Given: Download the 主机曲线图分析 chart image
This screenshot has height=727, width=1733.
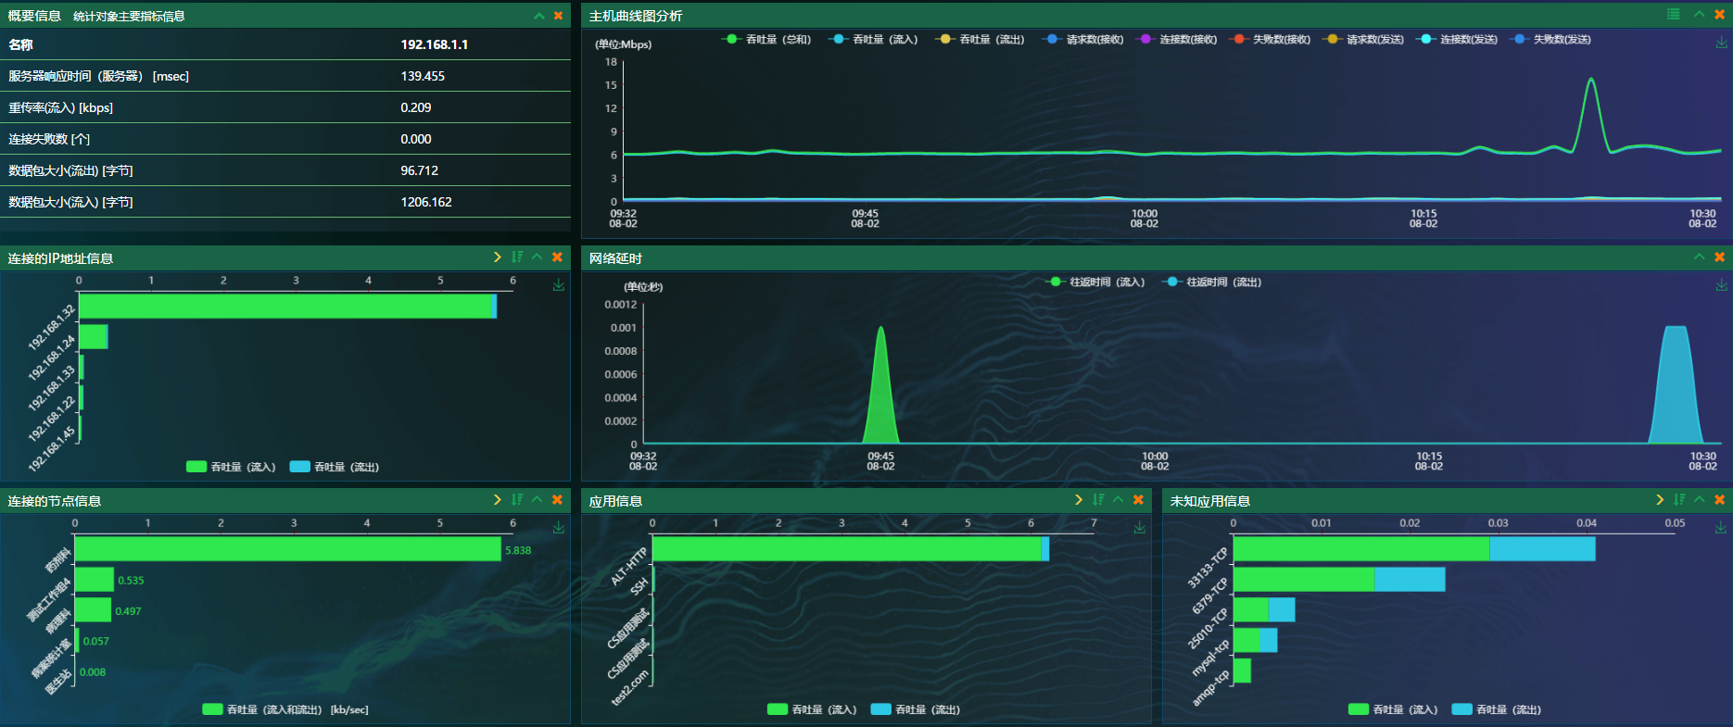Looking at the screenshot, I should (x=1721, y=43).
